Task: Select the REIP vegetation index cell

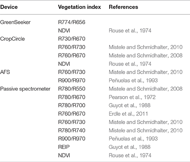Action: pos(64,147)
